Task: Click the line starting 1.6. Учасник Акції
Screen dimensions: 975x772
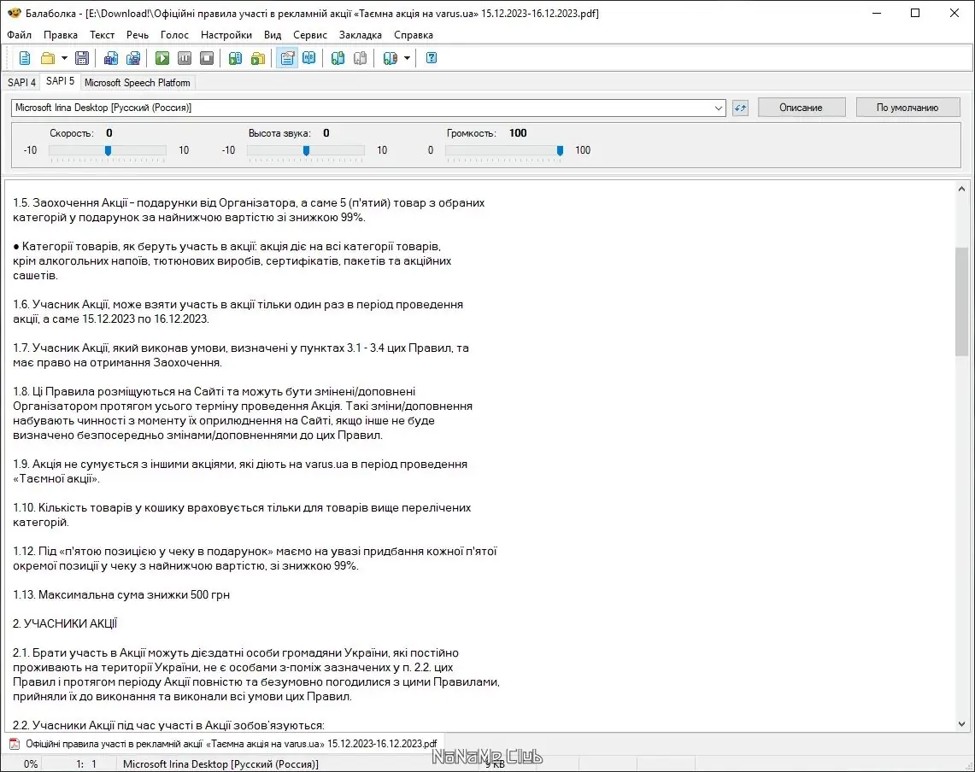Action: click(x=238, y=305)
